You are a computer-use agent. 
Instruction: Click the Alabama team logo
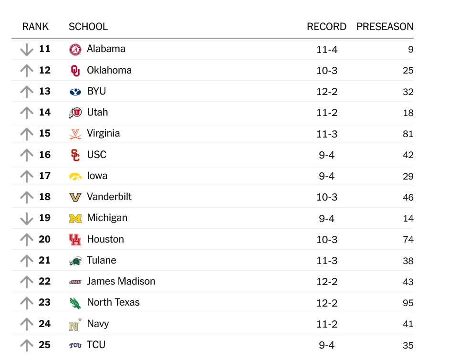click(75, 49)
